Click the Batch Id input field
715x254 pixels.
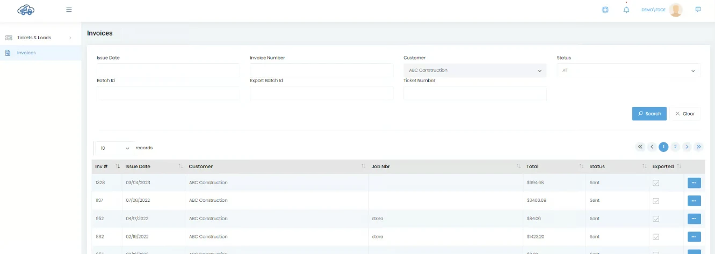(x=168, y=93)
